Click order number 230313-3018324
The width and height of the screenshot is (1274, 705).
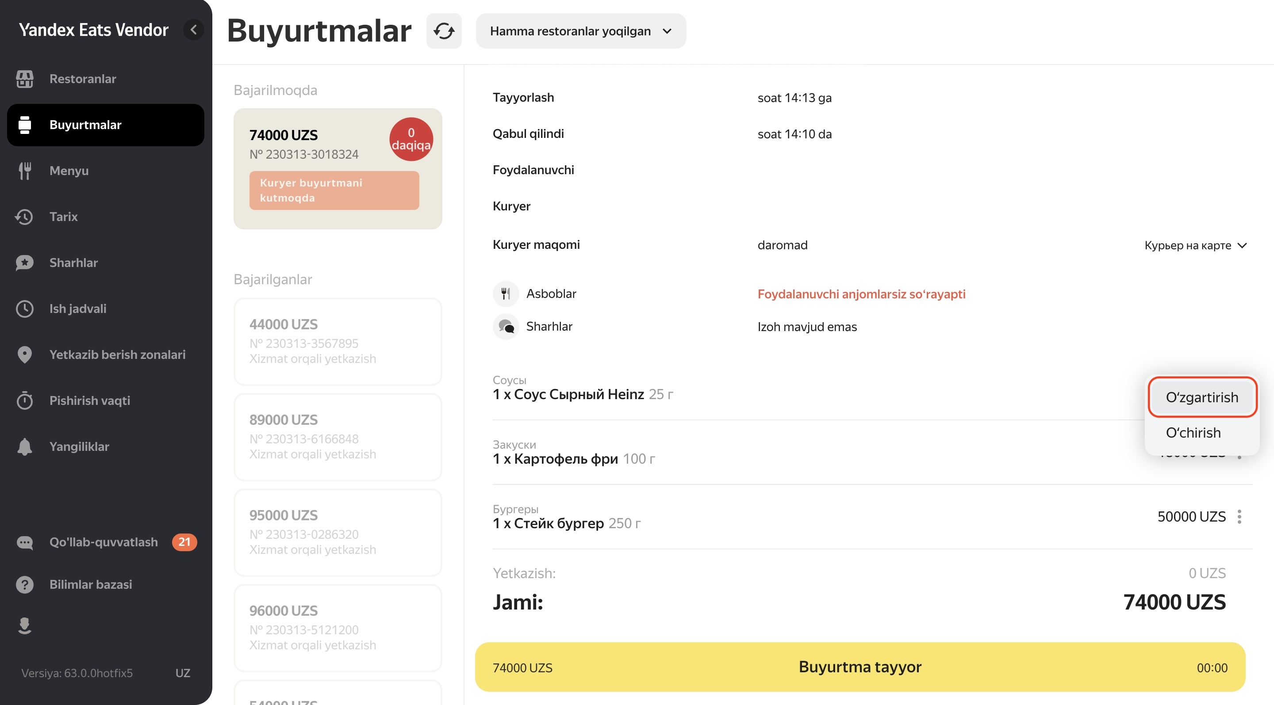click(x=303, y=154)
